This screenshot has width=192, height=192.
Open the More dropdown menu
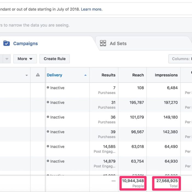point(25,59)
